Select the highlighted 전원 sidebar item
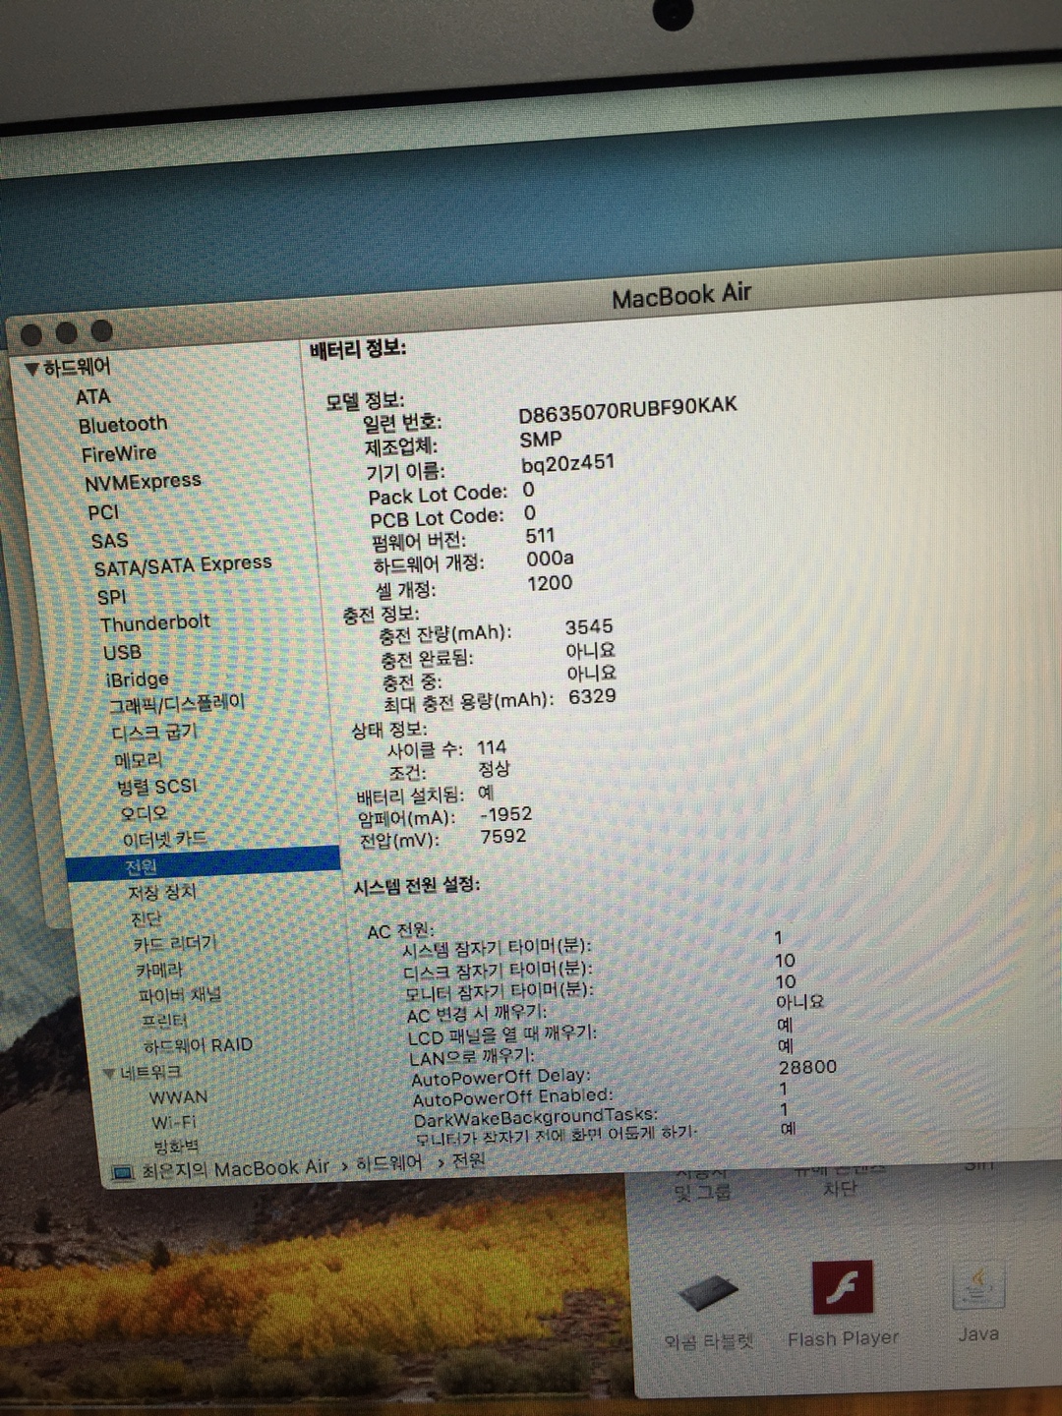This screenshot has height=1416, width=1062. [x=141, y=866]
